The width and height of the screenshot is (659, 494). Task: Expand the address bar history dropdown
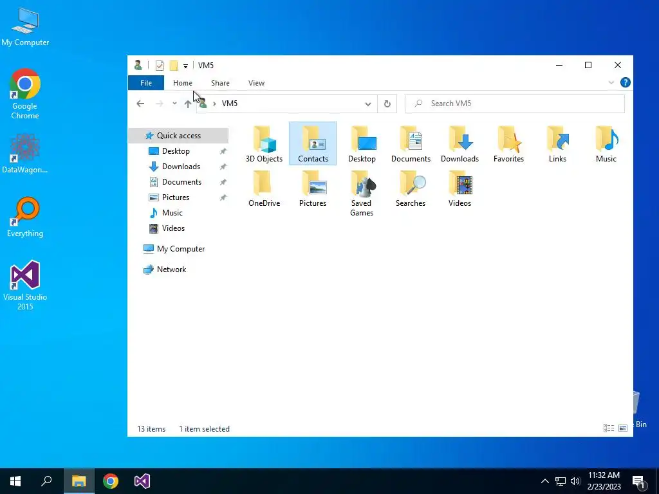[367, 104]
